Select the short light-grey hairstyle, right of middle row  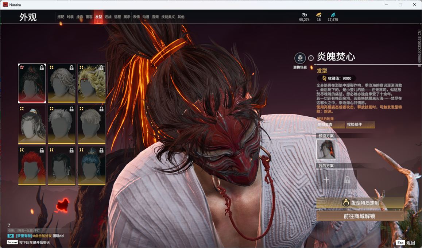click(92, 124)
